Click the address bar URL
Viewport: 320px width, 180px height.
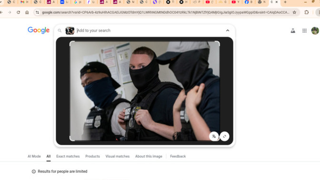coord(166,12)
